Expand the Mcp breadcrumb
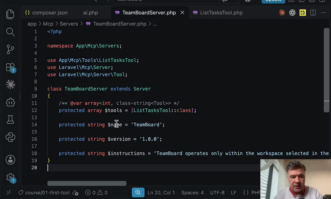This screenshot has height=199, width=331. click(x=48, y=24)
